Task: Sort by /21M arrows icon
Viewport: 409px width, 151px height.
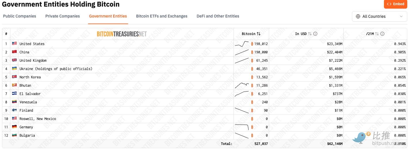Action: 377,34
